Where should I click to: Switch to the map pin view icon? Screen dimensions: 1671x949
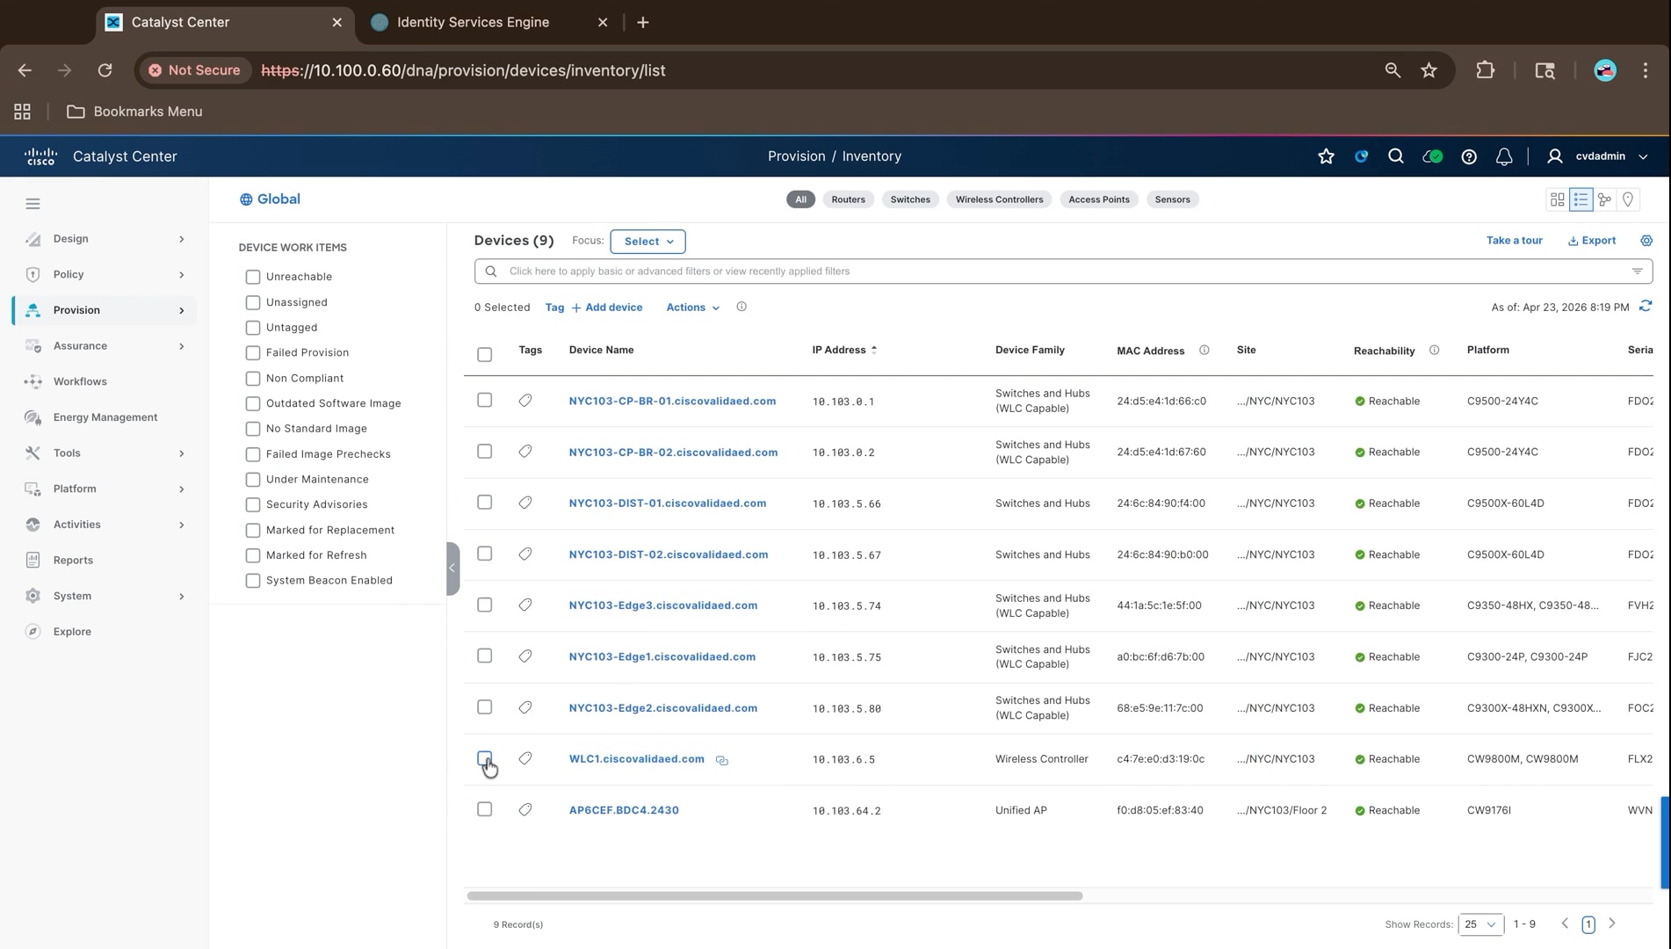click(1628, 199)
